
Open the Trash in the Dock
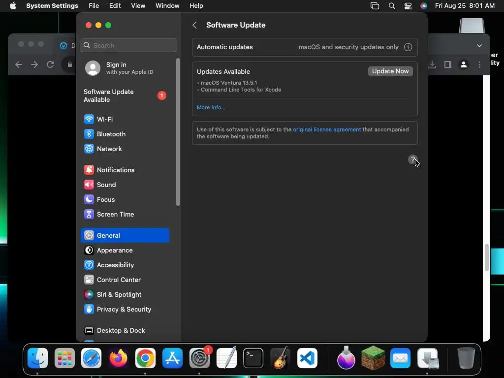click(x=466, y=358)
